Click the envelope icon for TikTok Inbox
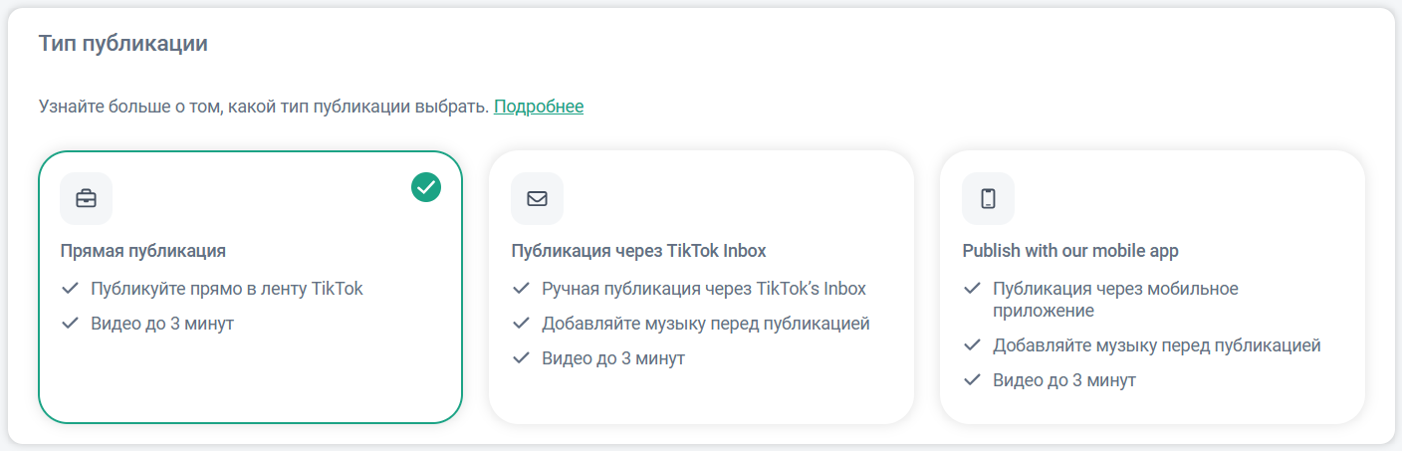The height and width of the screenshot is (451, 1402). pos(537,198)
